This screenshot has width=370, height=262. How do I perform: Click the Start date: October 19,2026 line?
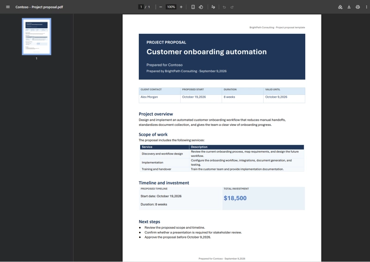pyautogui.click(x=161, y=196)
